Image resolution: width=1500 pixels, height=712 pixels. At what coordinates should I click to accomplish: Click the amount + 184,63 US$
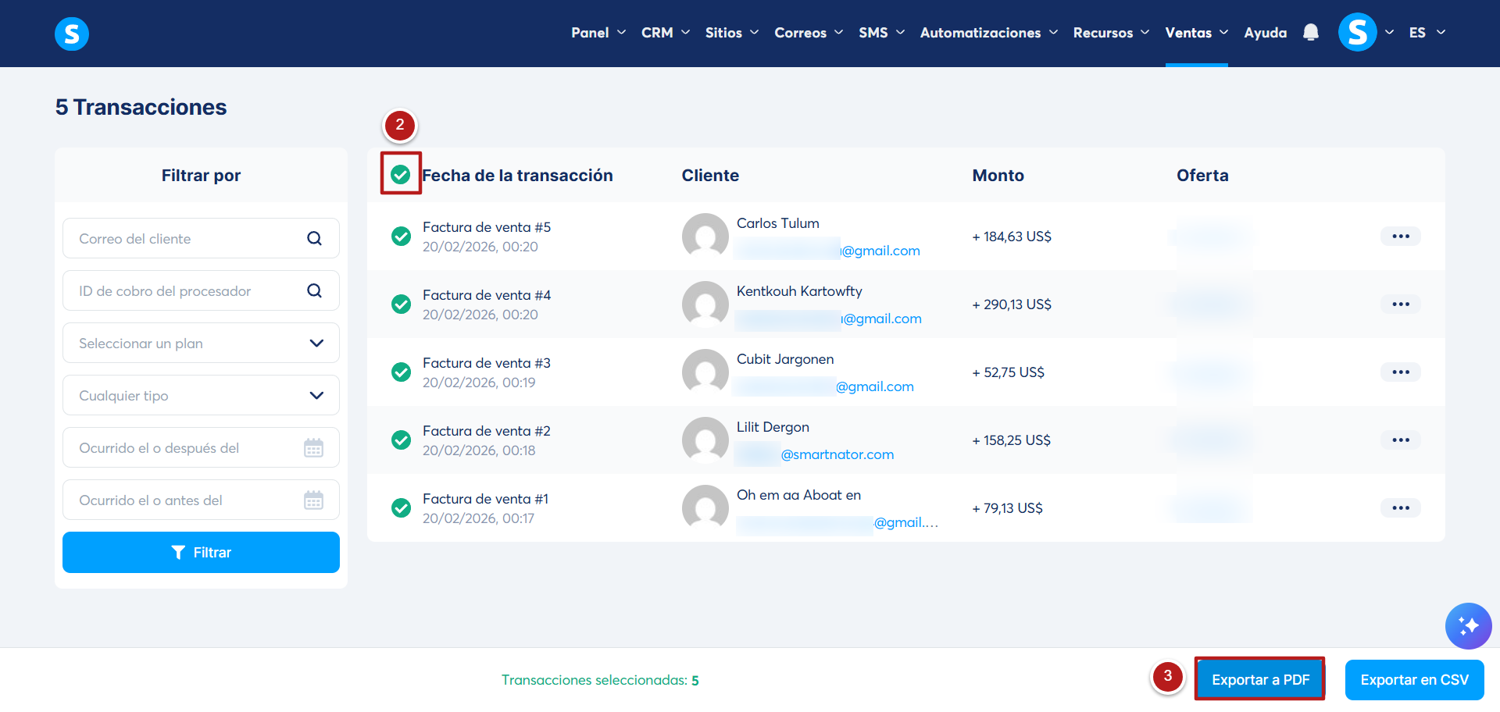pos(1012,236)
